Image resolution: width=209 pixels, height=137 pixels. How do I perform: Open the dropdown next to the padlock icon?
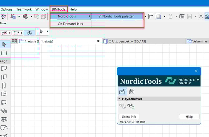click(177, 17)
